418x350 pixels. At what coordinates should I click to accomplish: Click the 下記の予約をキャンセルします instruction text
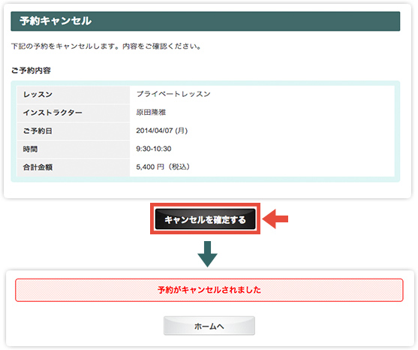tap(106, 46)
